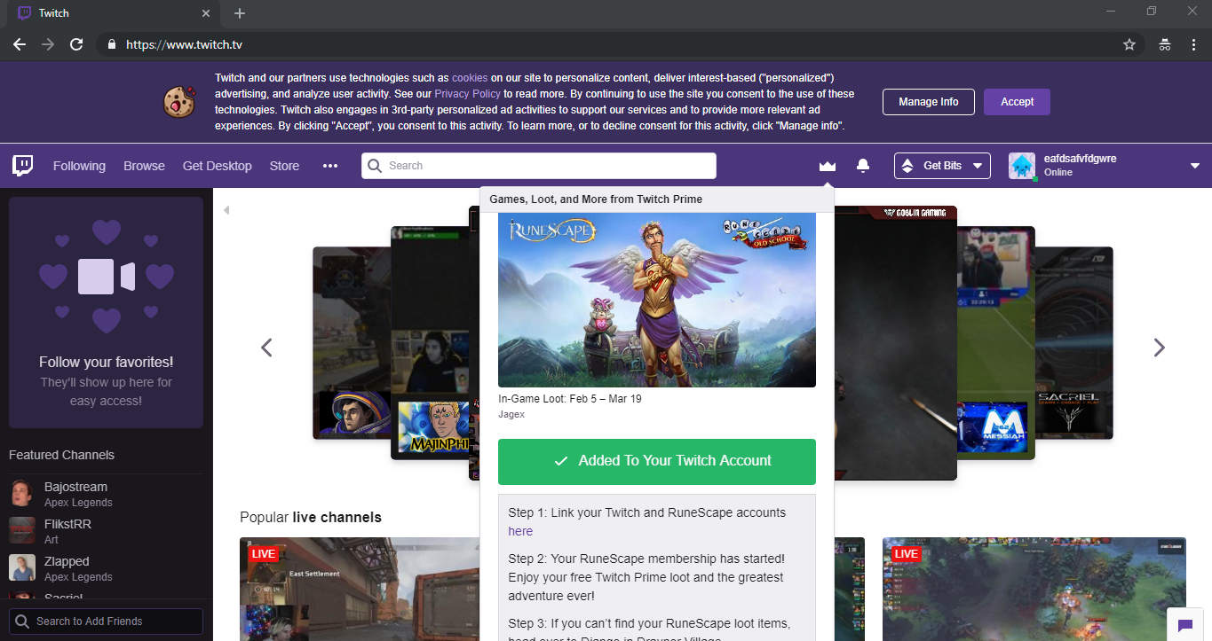This screenshot has width=1212, height=641.
Task: Click the site lock icon
Action: [x=112, y=44]
